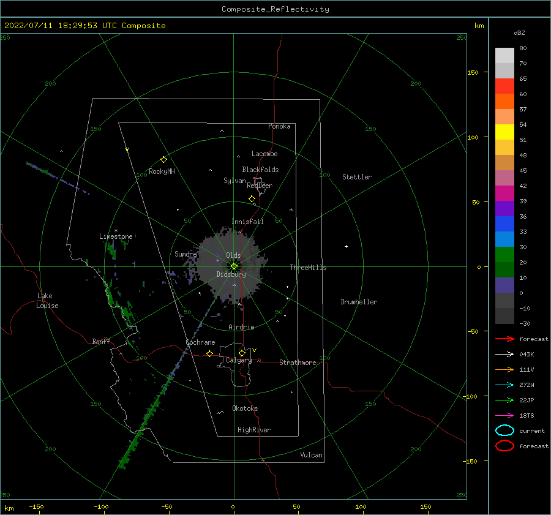Select the white 04DK arrow legend icon
Viewport: 551px width, 515px height.
pyautogui.click(x=504, y=354)
